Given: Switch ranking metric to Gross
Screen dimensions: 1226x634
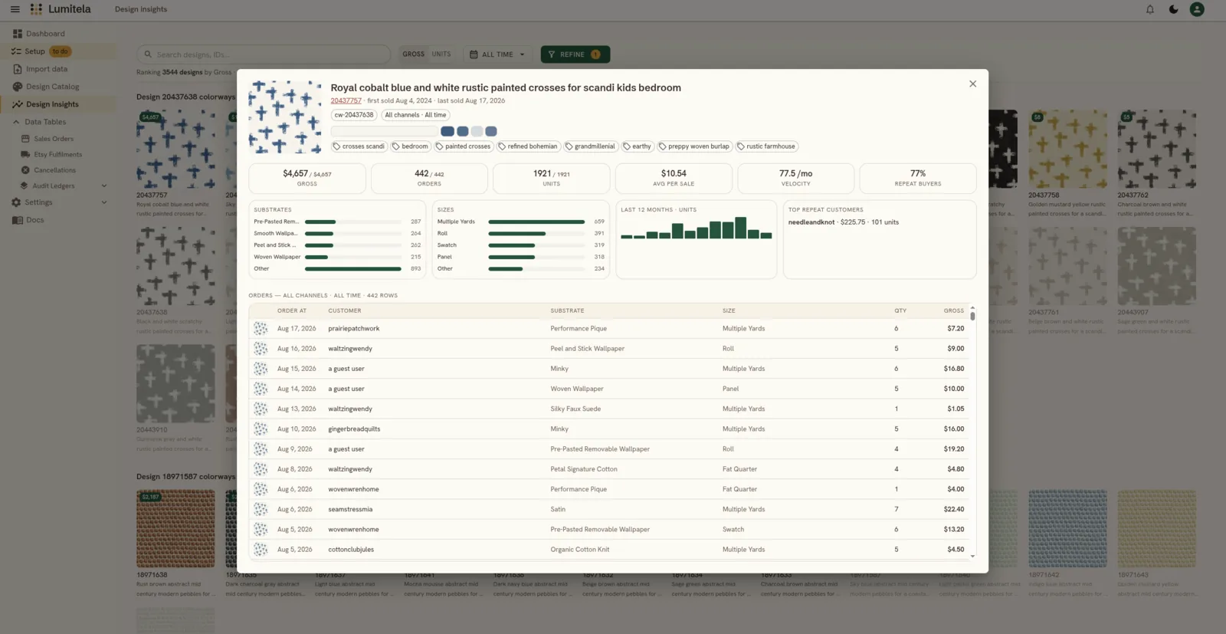Looking at the screenshot, I should coord(414,54).
